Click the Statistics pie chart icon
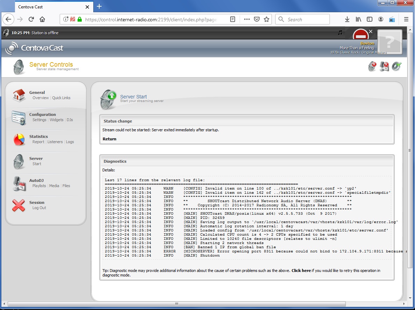The width and height of the screenshot is (415, 310). click(x=19, y=139)
